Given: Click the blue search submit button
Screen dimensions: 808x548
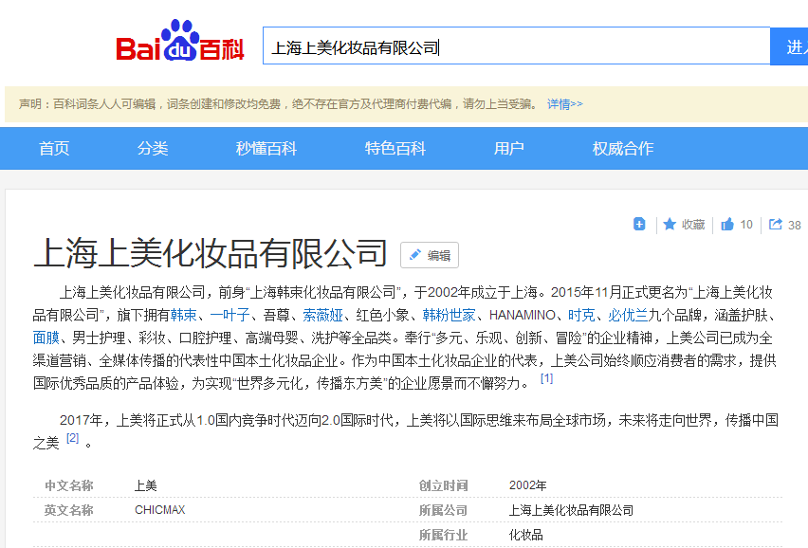Looking at the screenshot, I should pyautogui.click(x=789, y=46).
